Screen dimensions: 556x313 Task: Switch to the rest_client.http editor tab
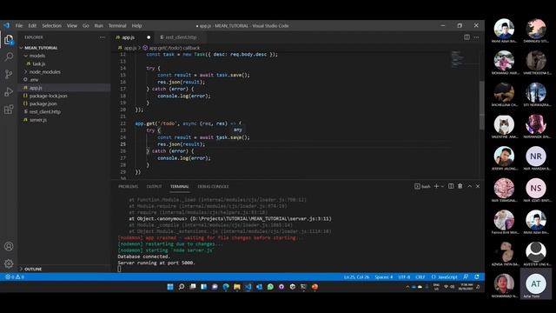[181, 37]
